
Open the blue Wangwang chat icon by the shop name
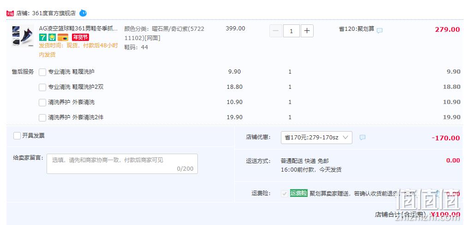[83, 13]
